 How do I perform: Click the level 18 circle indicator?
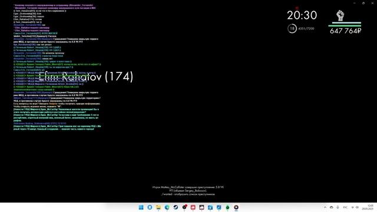click(x=292, y=29)
